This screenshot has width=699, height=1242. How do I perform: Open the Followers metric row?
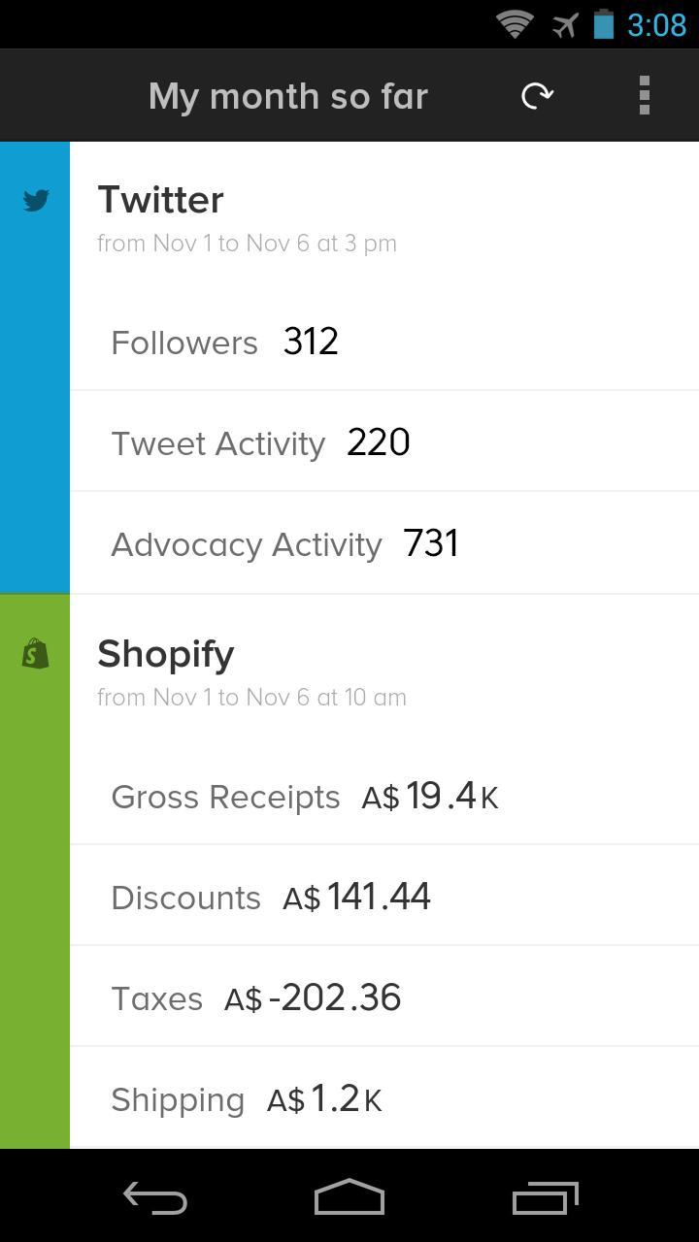coord(383,342)
